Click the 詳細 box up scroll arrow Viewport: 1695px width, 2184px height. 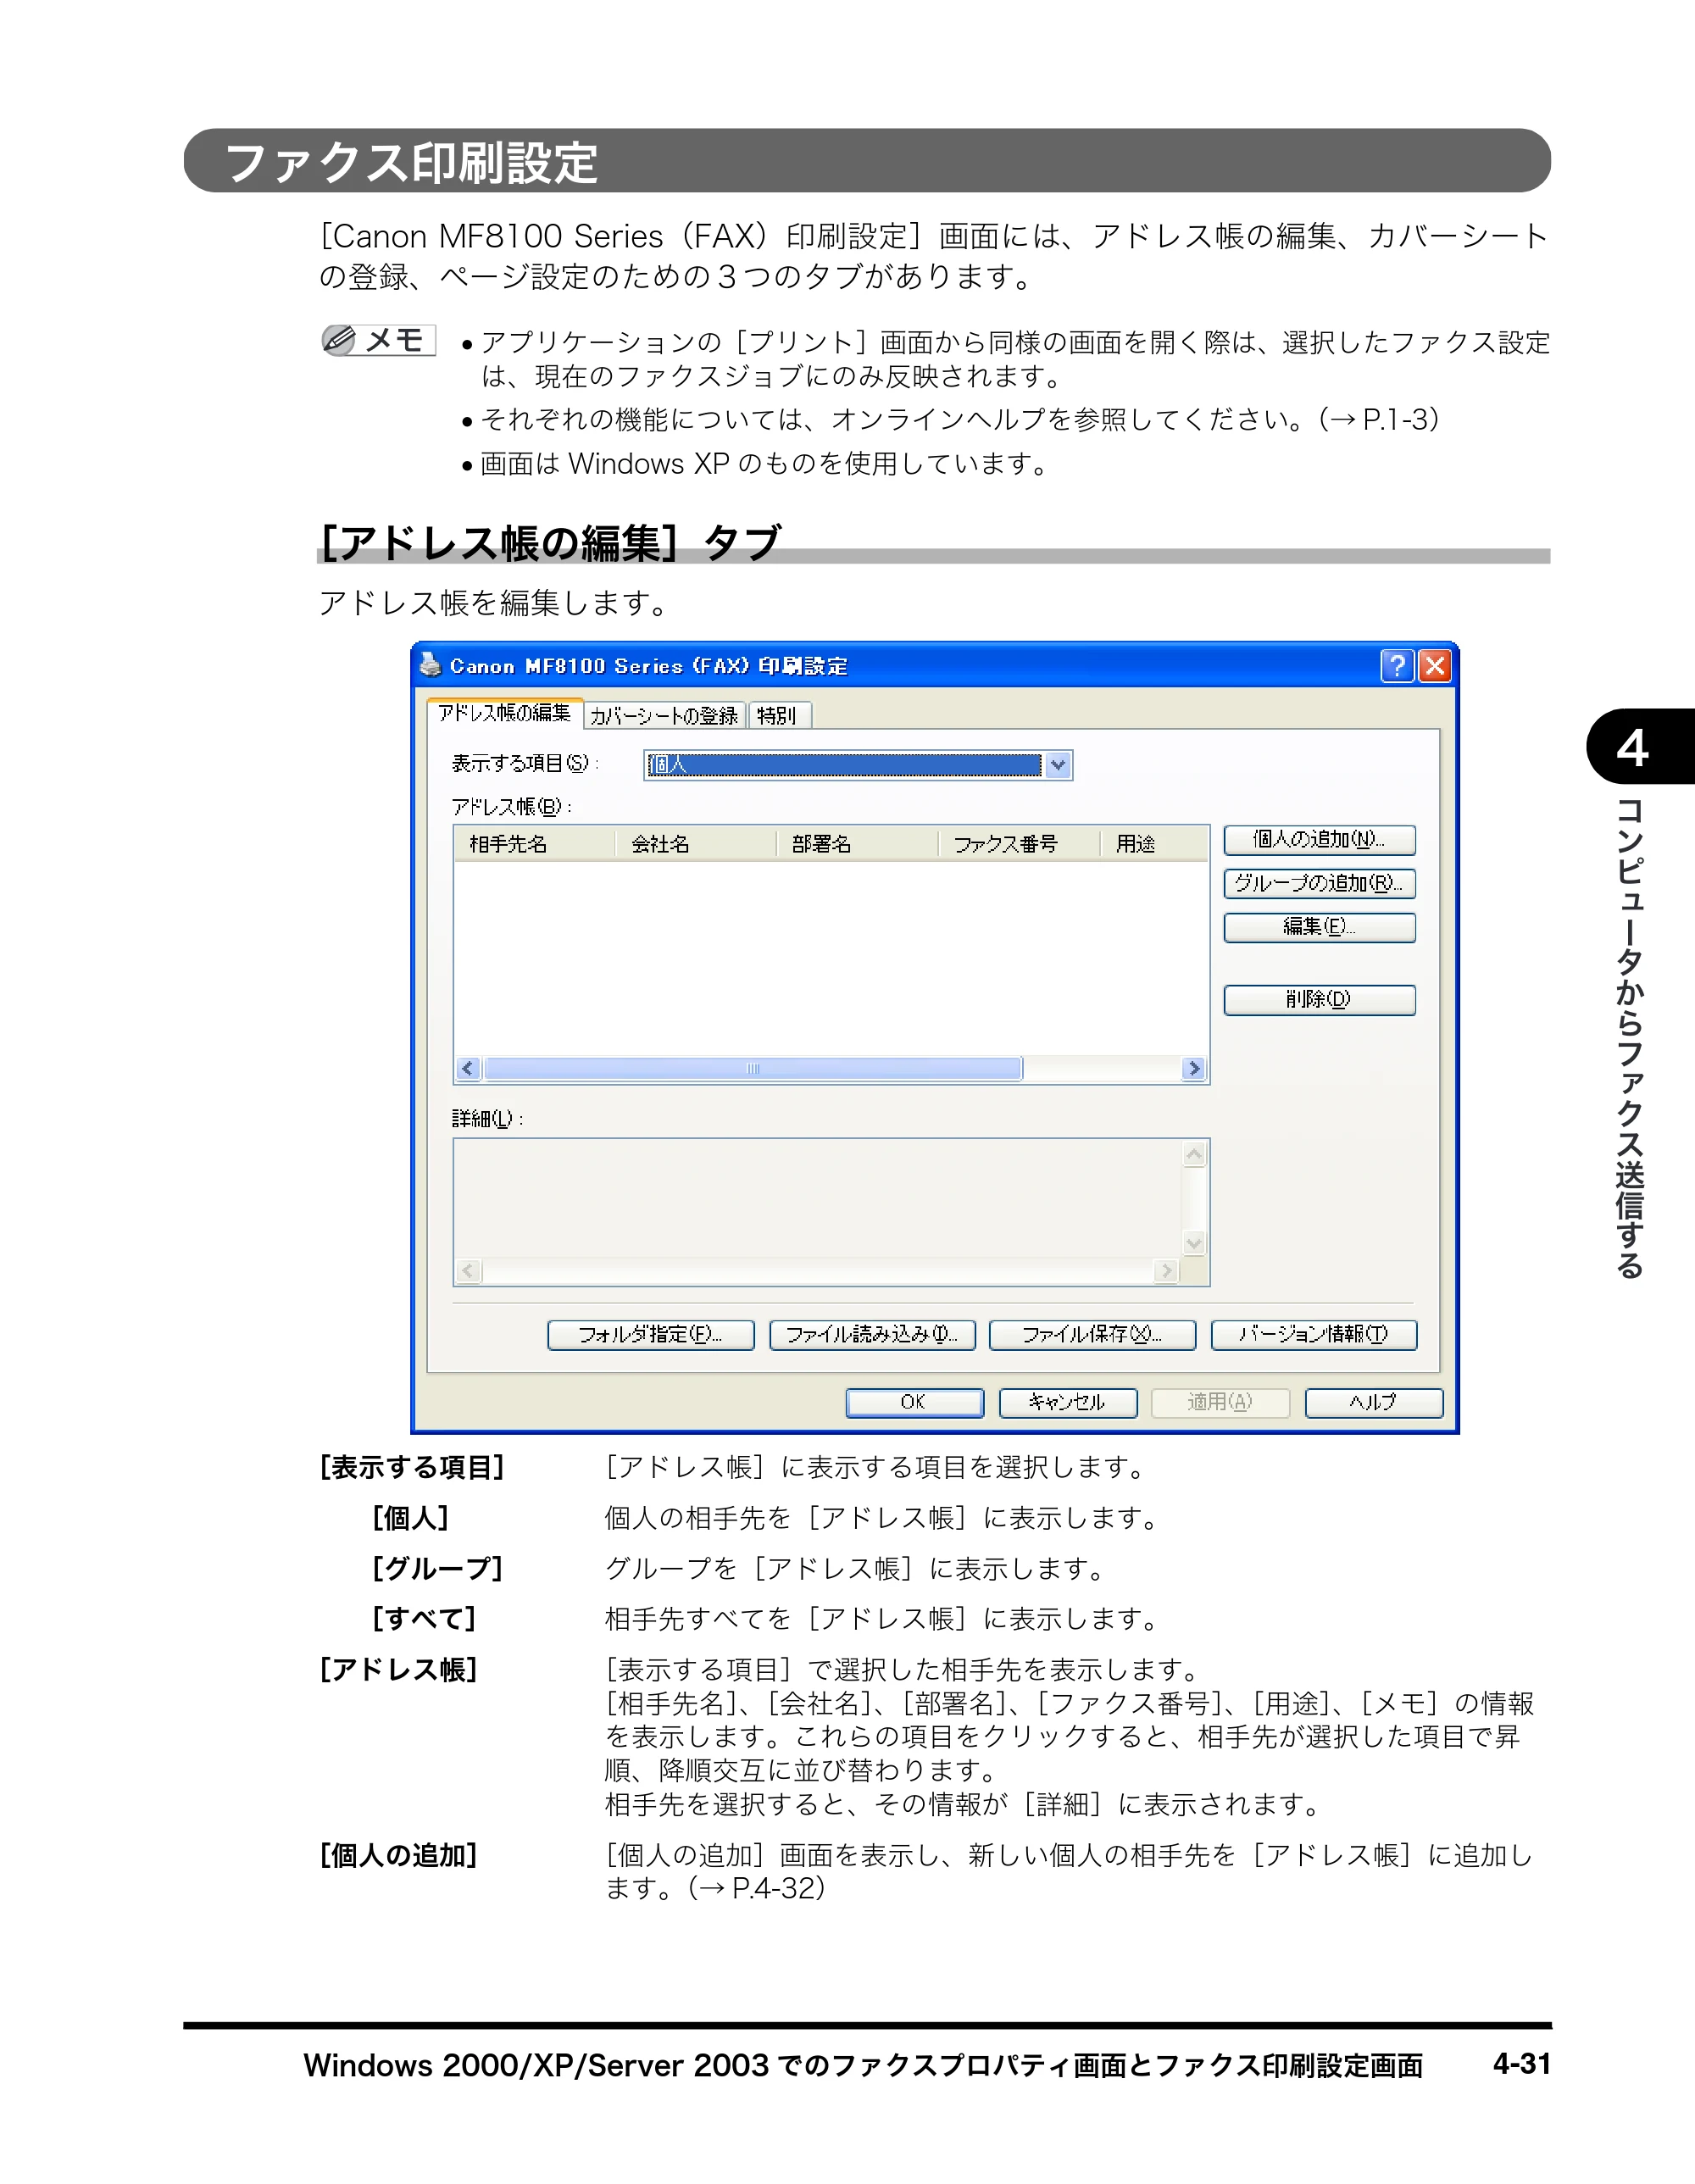pyautogui.click(x=1194, y=1155)
